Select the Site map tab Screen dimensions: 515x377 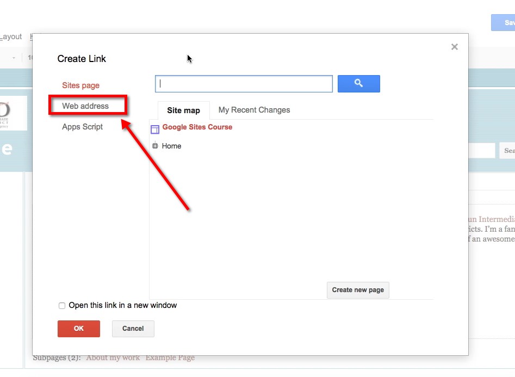[x=183, y=110]
